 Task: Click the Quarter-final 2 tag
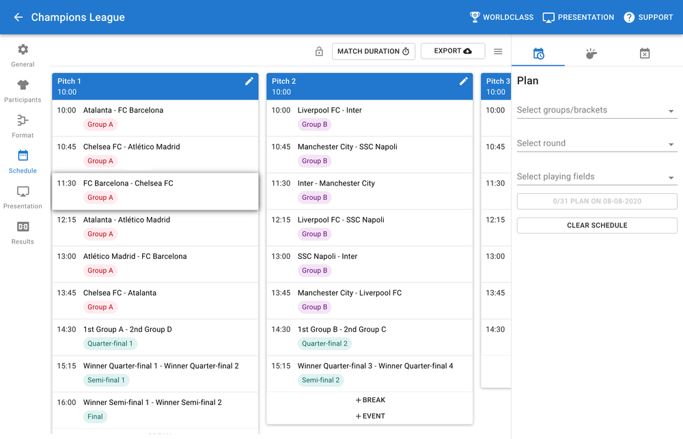coord(325,343)
